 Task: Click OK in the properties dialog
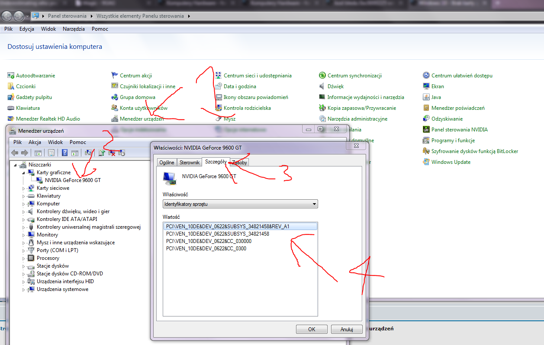point(312,329)
